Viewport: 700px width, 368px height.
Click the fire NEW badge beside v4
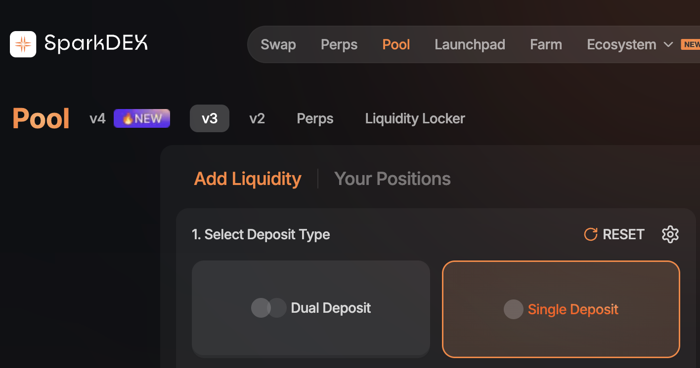[142, 119]
